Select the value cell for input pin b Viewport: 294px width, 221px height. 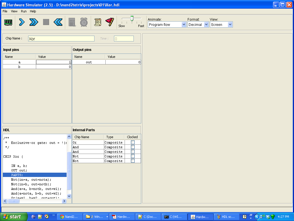click(x=54, y=67)
